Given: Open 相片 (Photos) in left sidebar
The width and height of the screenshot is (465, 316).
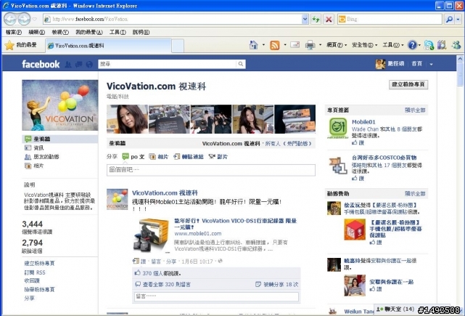Looking at the screenshot, I should click(x=38, y=166).
